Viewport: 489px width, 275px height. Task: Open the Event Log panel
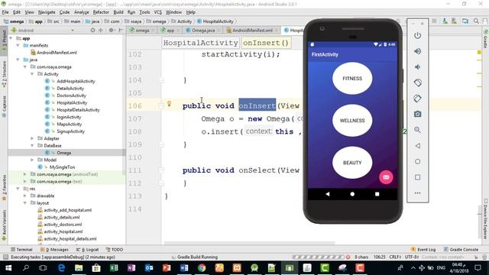(x=423, y=250)
